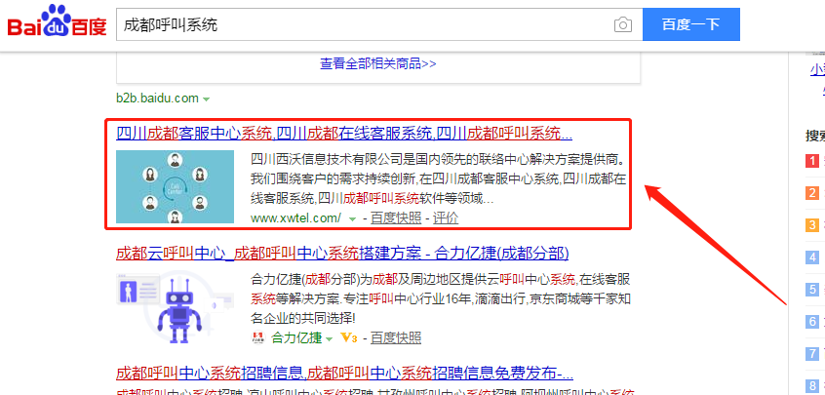Screen dimensions: 825x395
Task: Expand dropdown arrow next to b2b.baidu.com
Action: 207,99
